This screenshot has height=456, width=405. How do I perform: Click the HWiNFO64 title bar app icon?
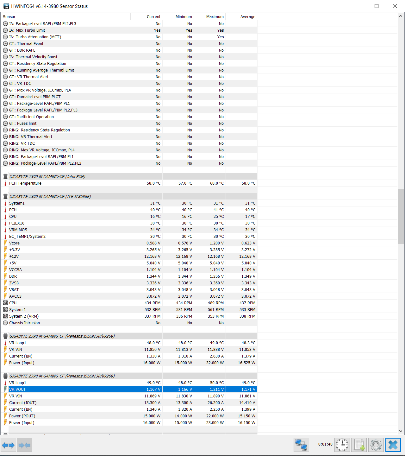point(6,6)
